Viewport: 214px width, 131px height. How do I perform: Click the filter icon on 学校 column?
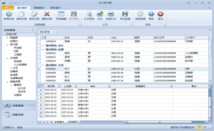pyautogui.click(x=109, y=86)
